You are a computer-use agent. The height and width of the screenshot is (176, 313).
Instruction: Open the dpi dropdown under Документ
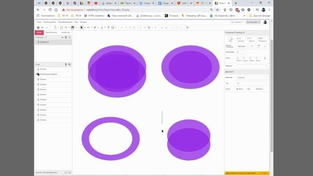coord(252,83)
